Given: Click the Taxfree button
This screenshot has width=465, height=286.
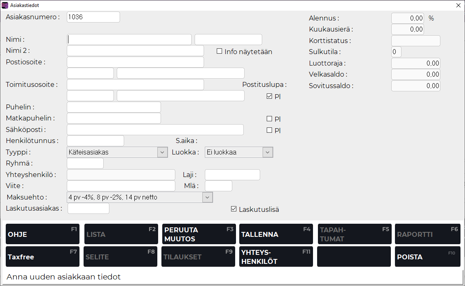Looking at the screenshot, I should (42, 256).
